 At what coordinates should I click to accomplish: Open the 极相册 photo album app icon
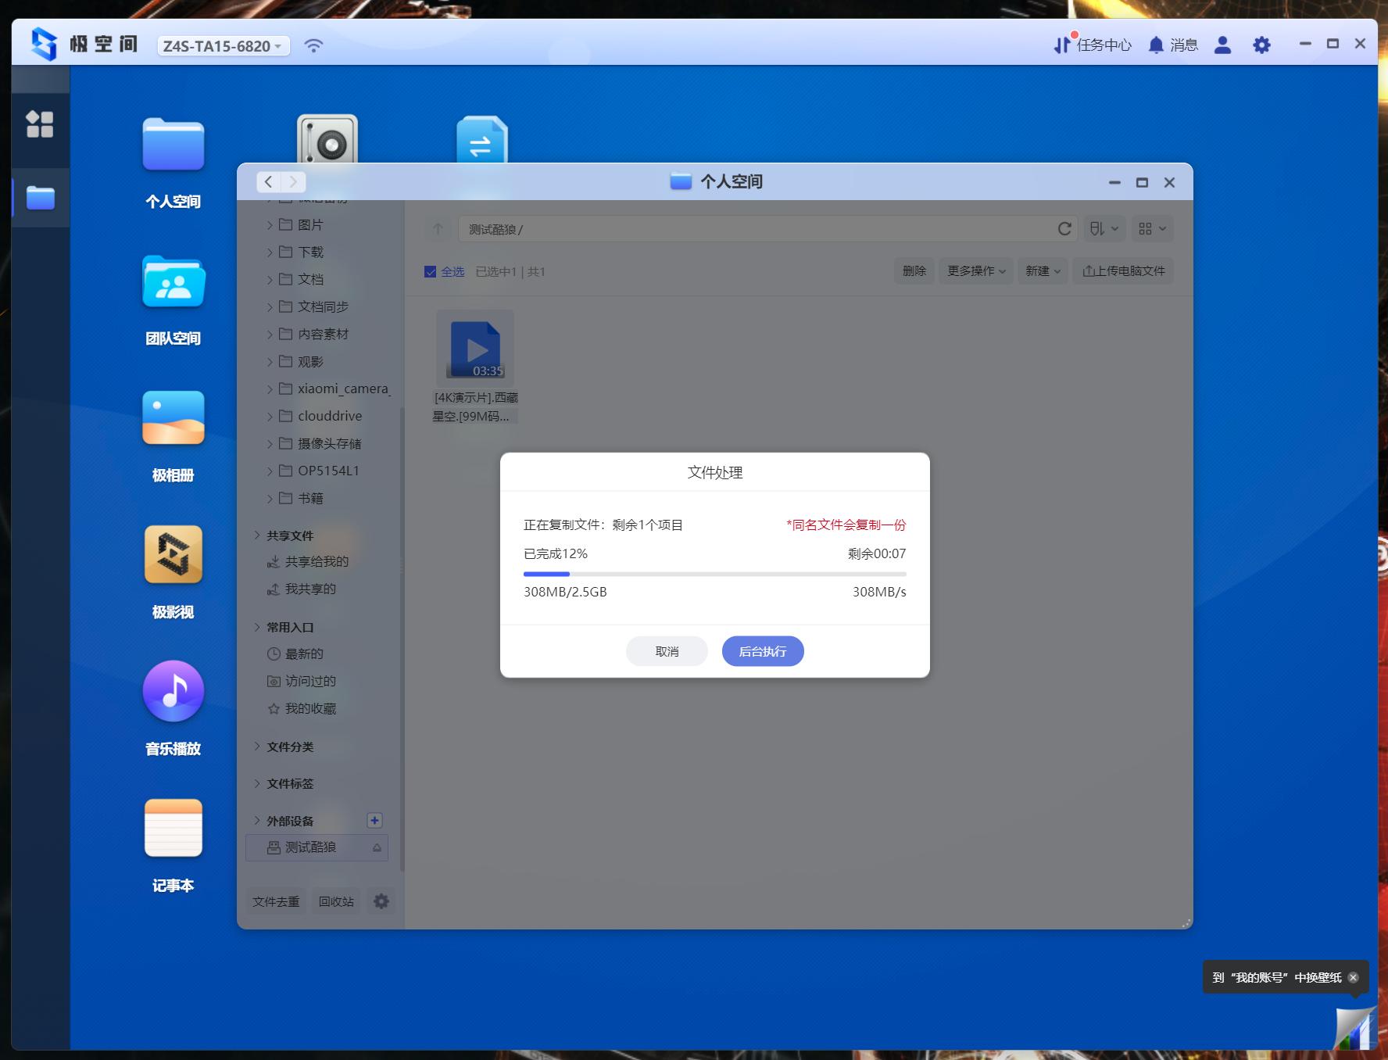173,418
